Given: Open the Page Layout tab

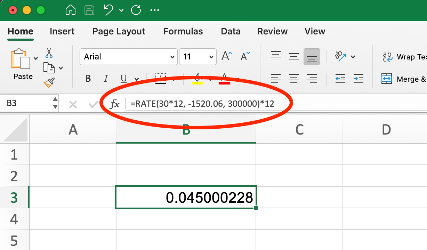Looking at the screenshot, I should pos(119,31).
